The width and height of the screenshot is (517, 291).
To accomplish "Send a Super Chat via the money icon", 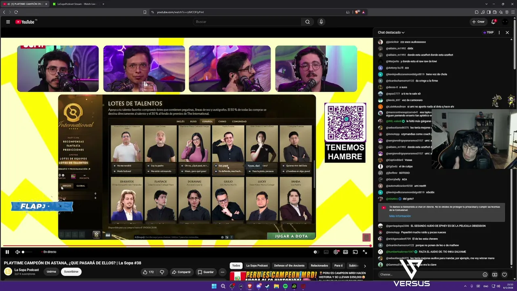I will [495, 275].
